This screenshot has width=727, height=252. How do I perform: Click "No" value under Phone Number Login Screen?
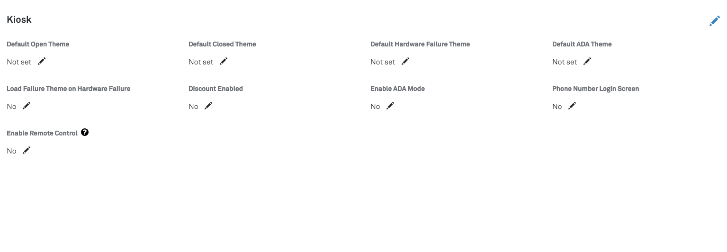[557, 107]
